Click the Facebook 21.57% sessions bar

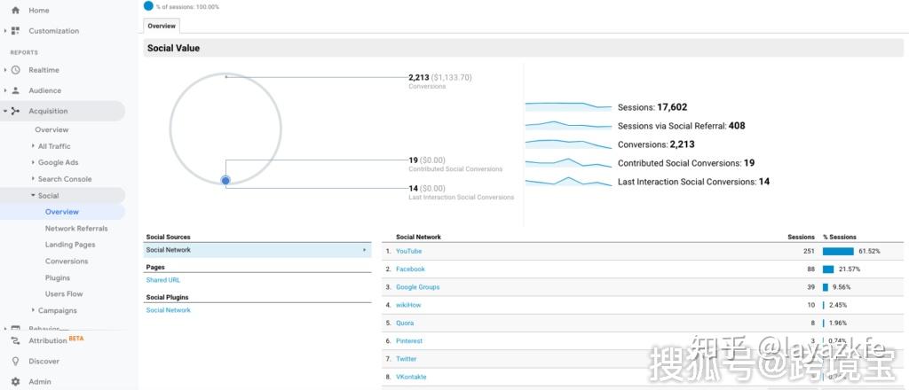coord(828,269)
